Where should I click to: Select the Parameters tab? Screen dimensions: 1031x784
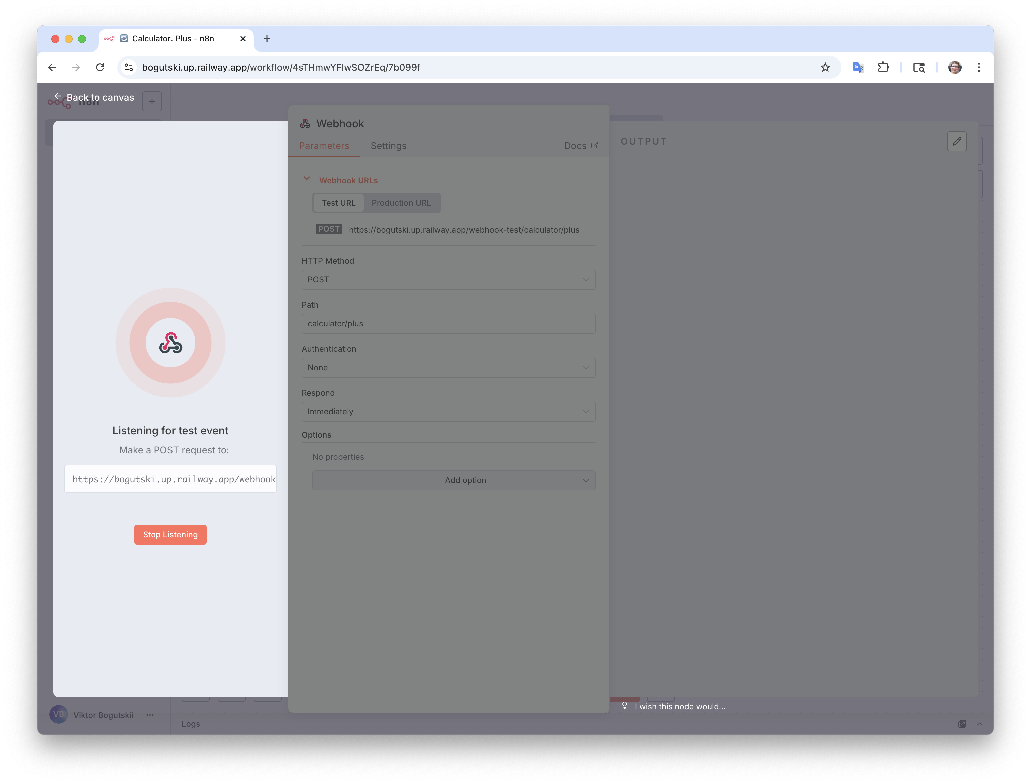coord(324,146)
